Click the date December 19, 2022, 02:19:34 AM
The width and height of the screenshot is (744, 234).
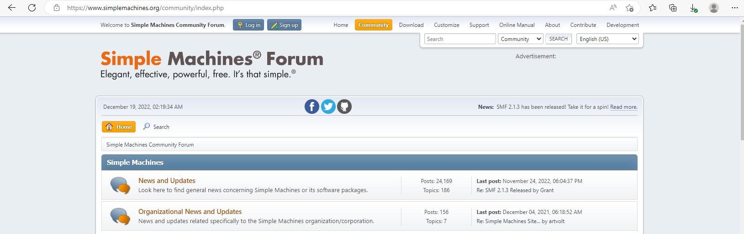click(143, 107)
